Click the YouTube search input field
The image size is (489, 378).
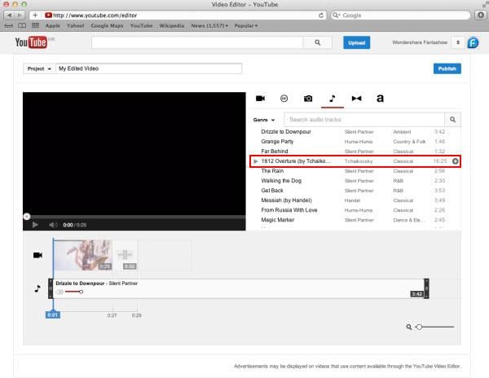tap(197, 42)
